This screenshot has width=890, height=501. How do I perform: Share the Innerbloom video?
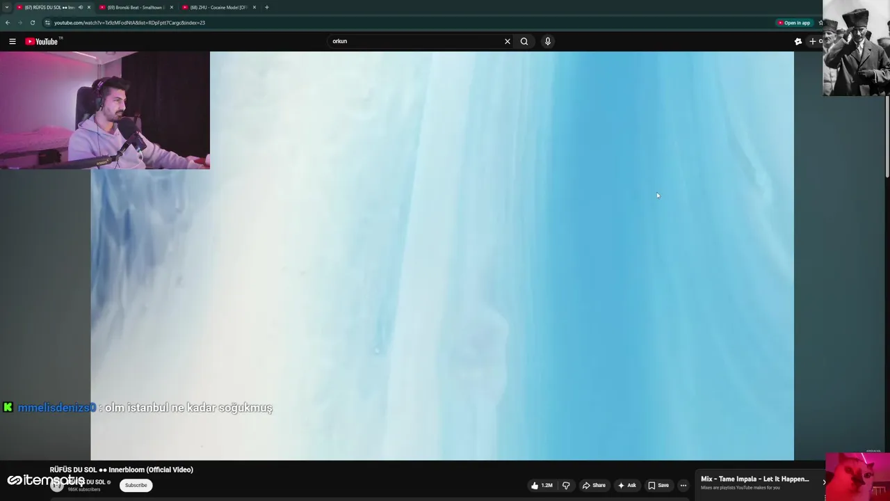pos(594,486)
